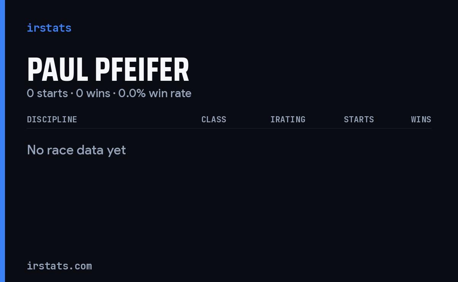Screen dimensions: 458x282
Task: Click the dot separator after "0 starts"
Action: click(72, 94)
